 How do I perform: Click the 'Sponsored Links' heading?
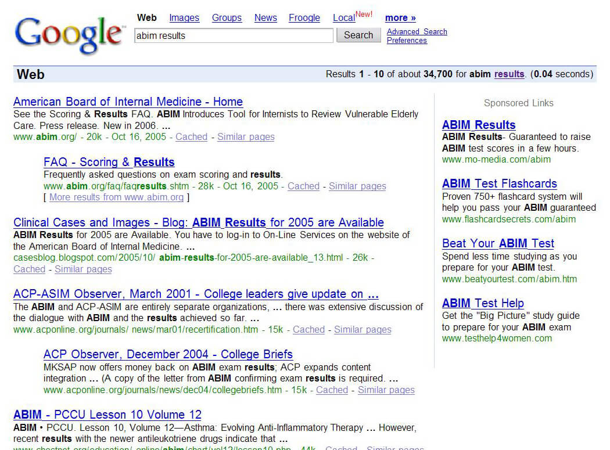(x=519, y=103)
